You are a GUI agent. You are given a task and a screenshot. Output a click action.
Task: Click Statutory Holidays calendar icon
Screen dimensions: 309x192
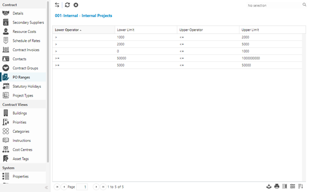coord(6,86)
